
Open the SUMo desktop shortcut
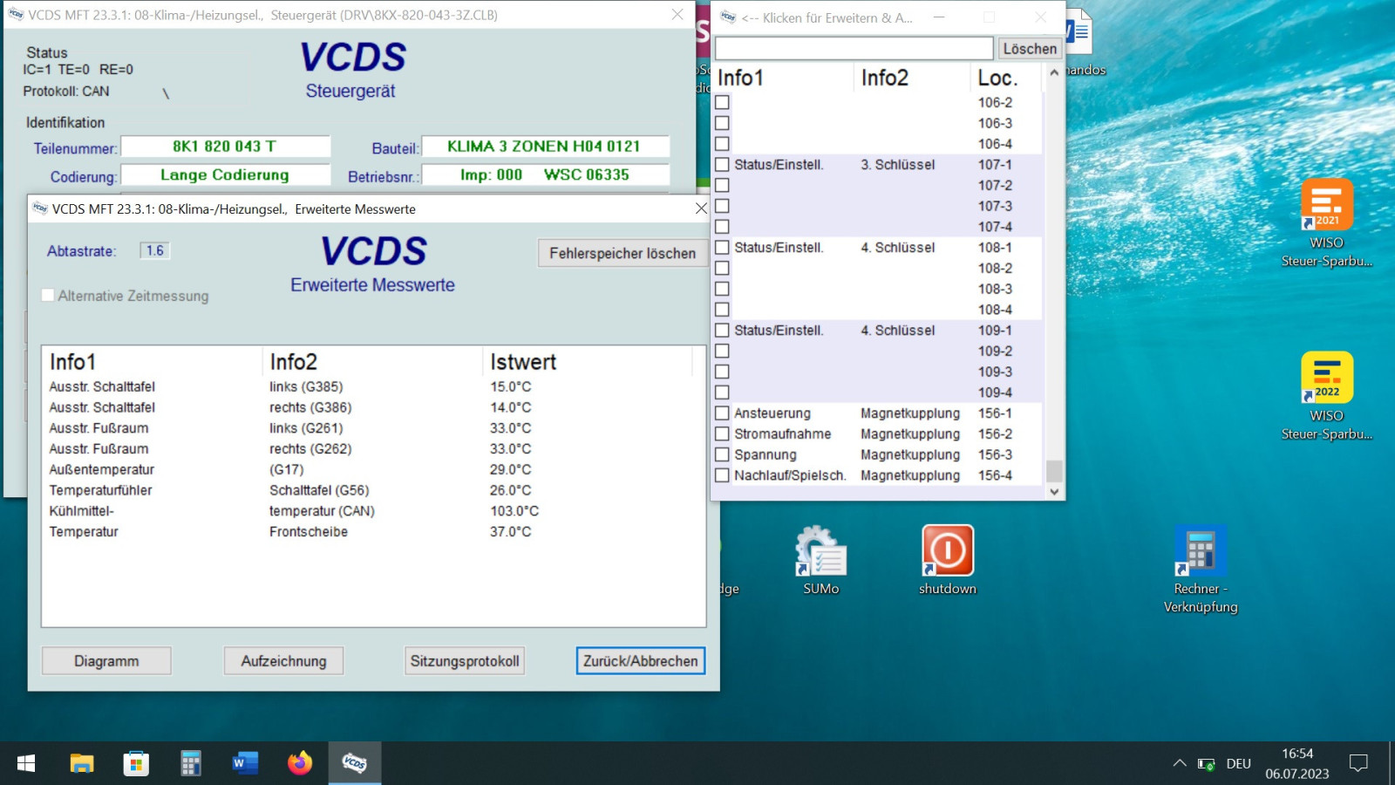(820, 558)
